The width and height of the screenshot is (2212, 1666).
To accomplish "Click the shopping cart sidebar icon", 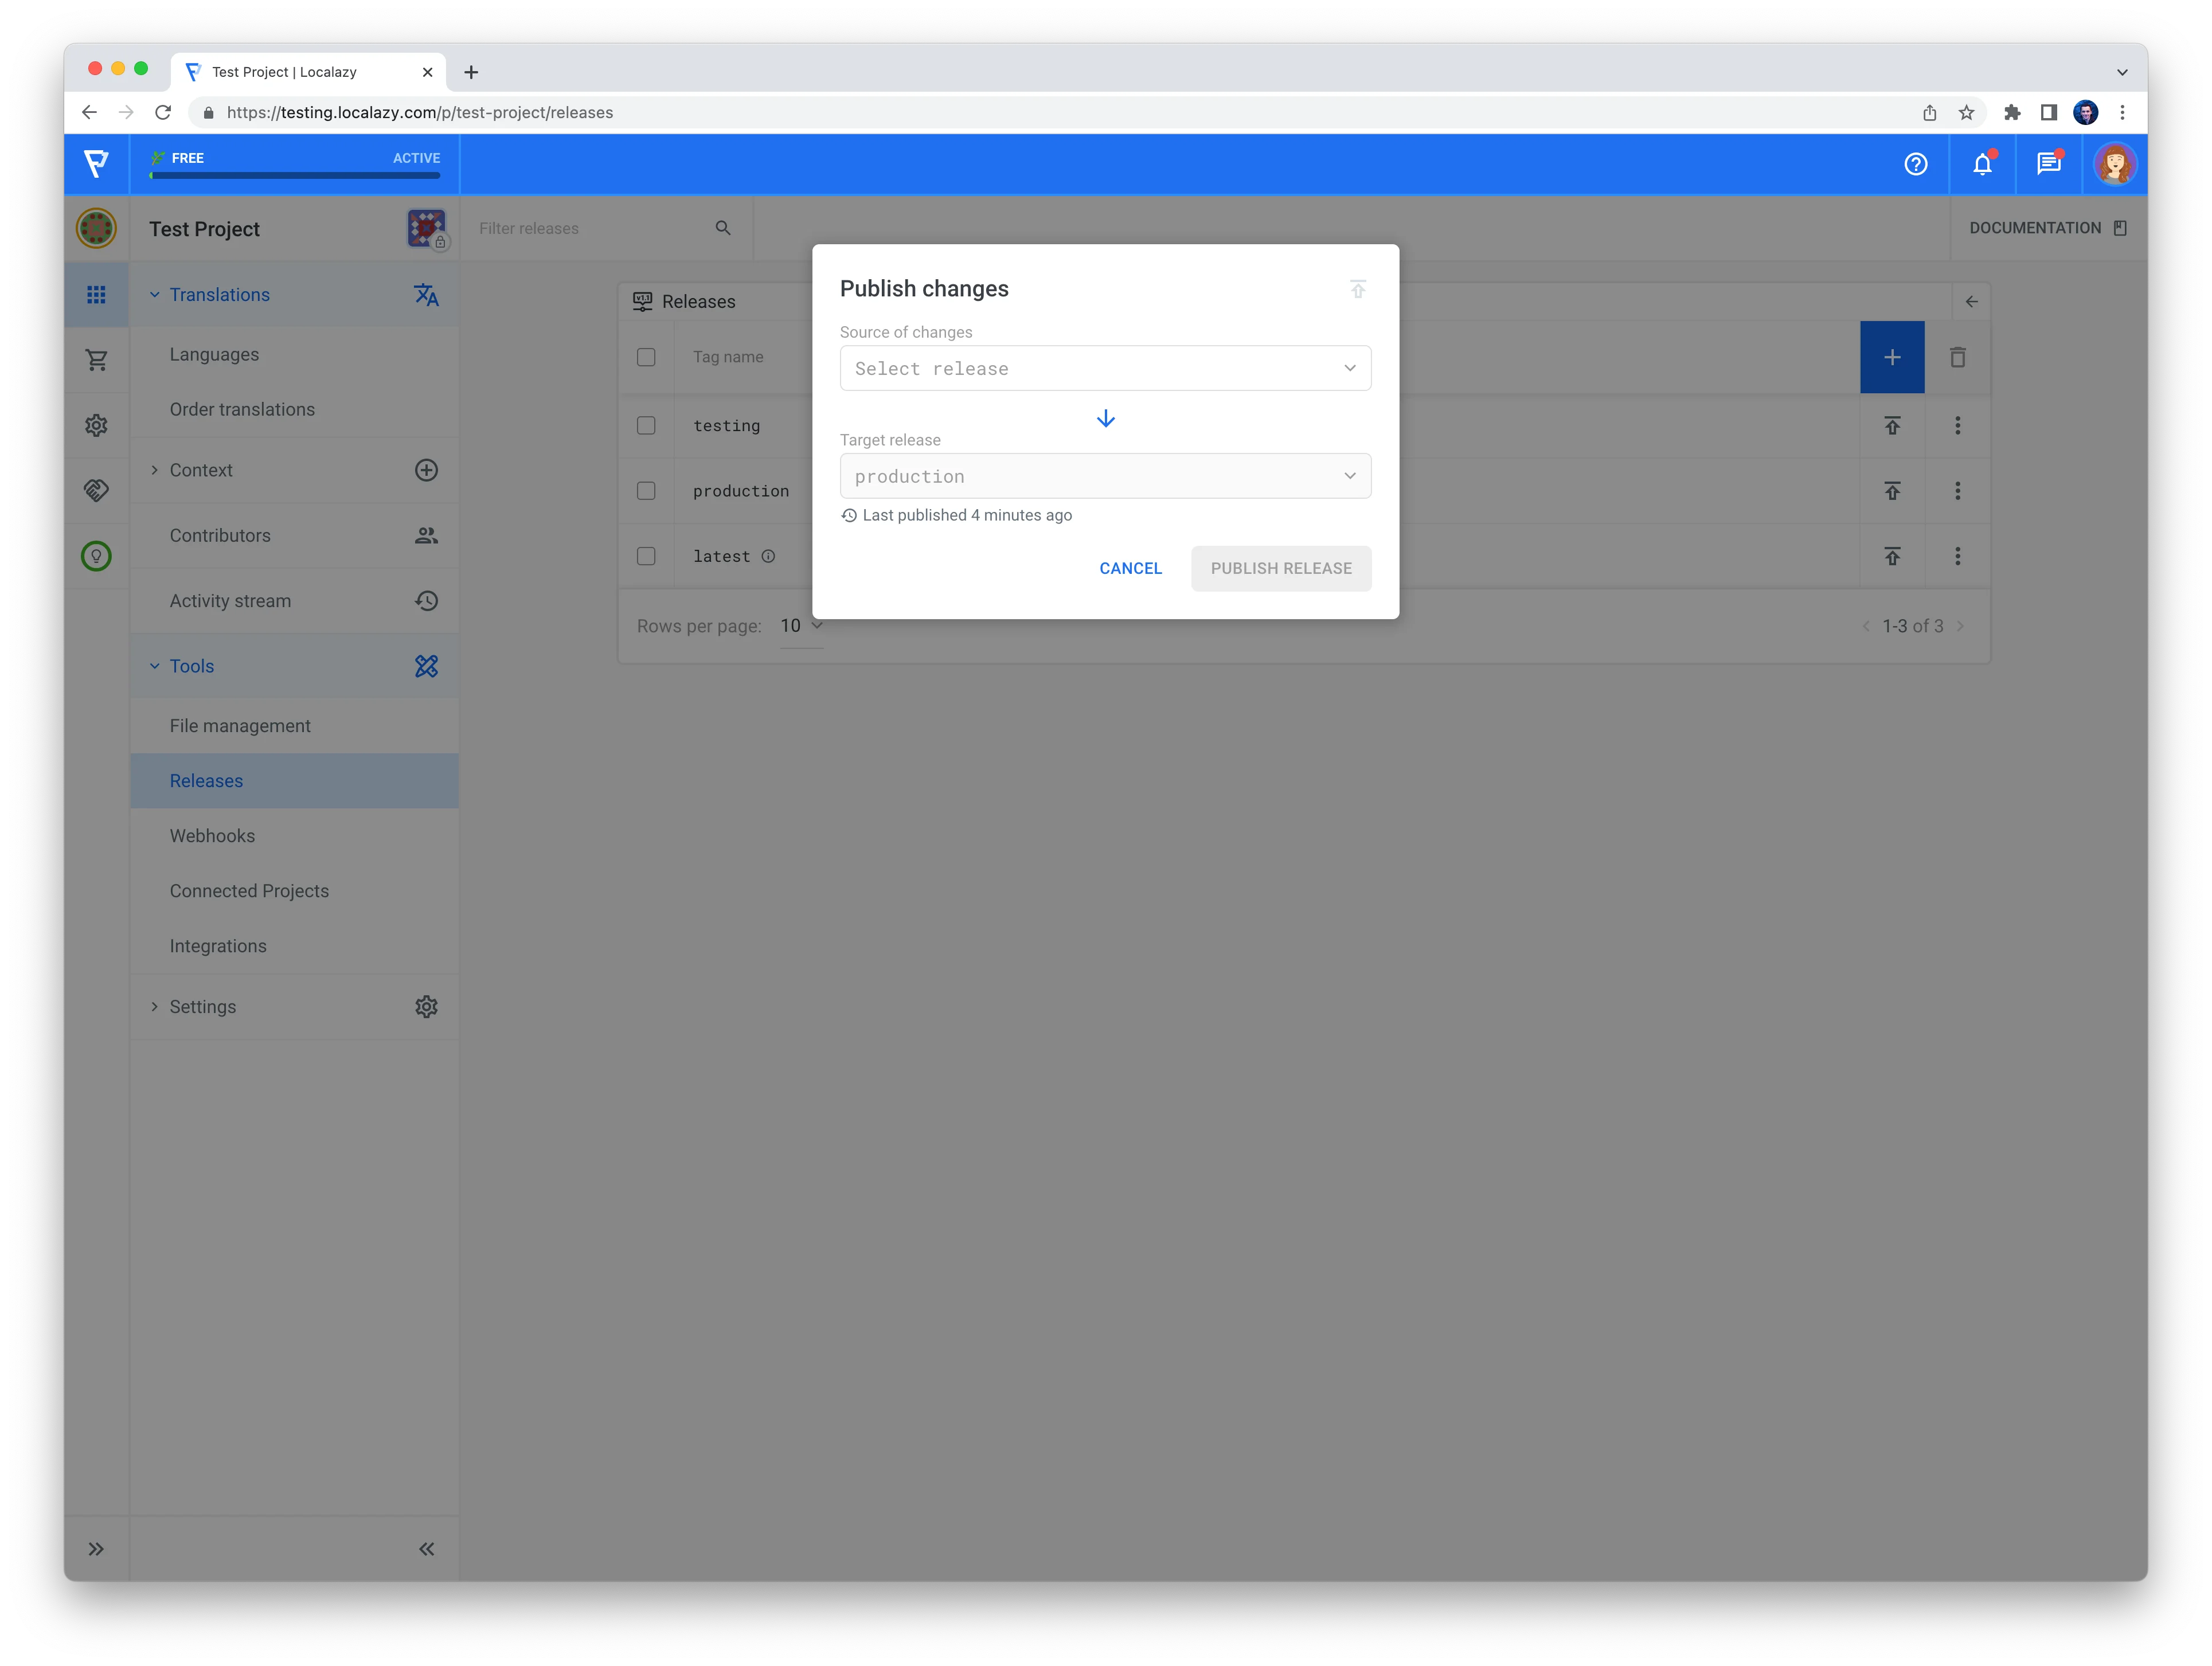I will [x=96, y=360].
